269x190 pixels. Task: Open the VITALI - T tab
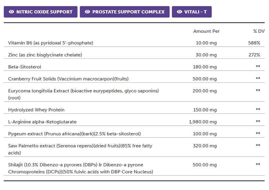[192, 11]
